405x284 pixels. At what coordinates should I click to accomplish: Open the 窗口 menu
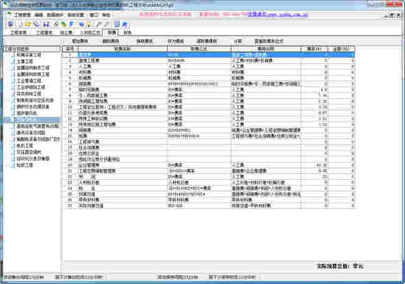[94, 15]
